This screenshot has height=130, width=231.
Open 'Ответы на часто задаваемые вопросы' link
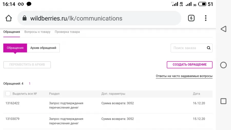coord(184,76)
